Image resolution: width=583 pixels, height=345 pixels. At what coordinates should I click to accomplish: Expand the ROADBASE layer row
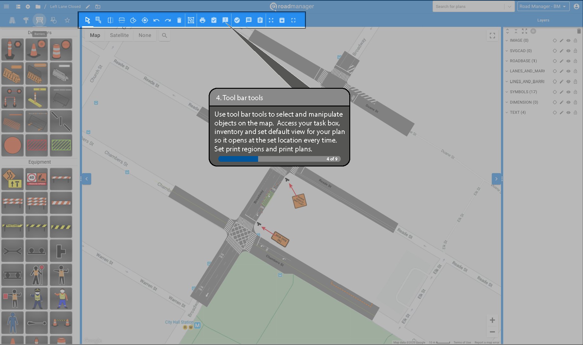[507, 61]
